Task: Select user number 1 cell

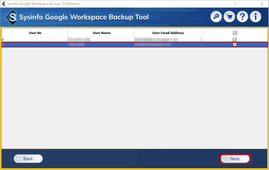Action: (35, 45)
